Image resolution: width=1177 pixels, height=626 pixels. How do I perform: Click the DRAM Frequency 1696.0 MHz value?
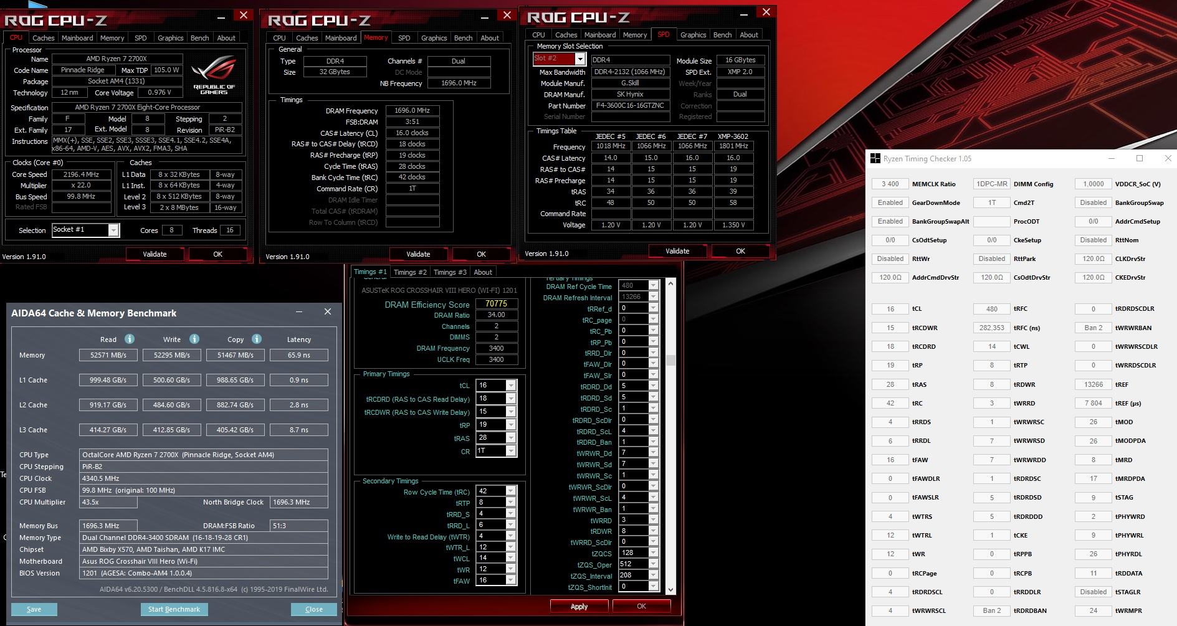412,110
